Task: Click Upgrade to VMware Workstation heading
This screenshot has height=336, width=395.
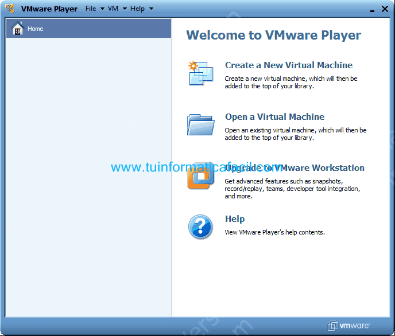Action: click(295, 168)
